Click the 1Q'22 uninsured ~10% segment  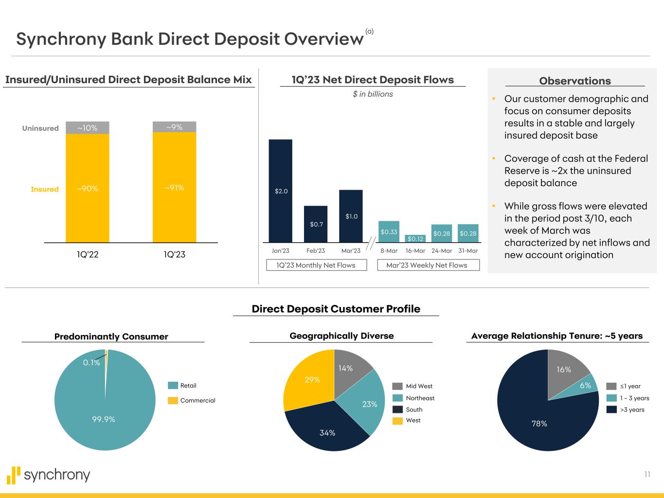[x=88, y=128]
